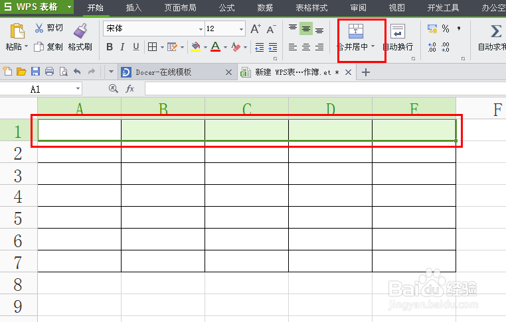Viewport: 506px width, 322px height.
Task: Click the open folder icon
Action: (x=21, y=71)
